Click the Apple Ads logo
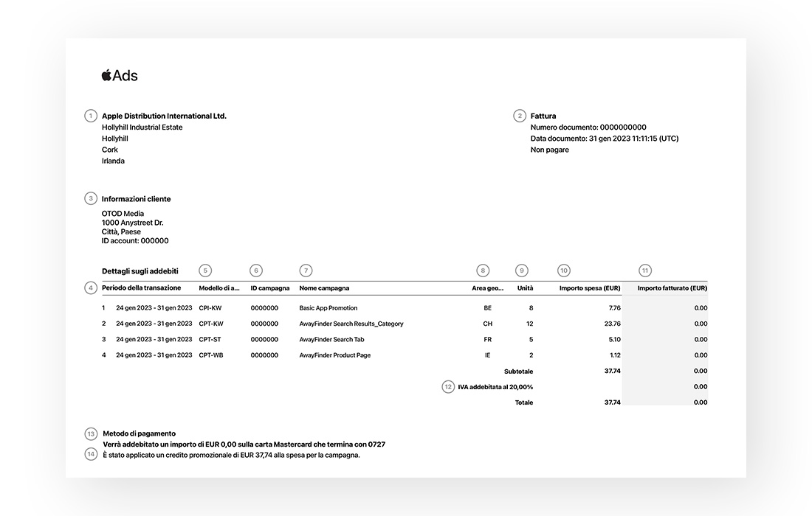This screenshot has height=516, width=812. [x=120, y=75]
